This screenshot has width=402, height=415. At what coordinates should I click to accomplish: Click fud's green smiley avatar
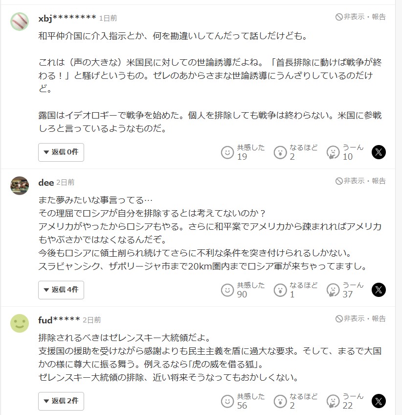tap(20, 323)
